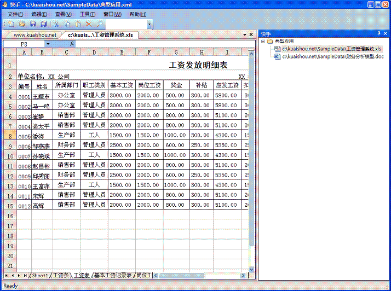Open the Name Box dropdown arrow
The height and width of the screenshot is (291, 391).
(48, 43)
